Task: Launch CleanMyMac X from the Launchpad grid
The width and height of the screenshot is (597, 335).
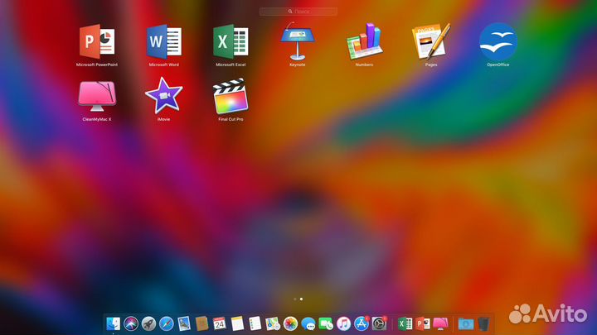Action: click(97, 96)
